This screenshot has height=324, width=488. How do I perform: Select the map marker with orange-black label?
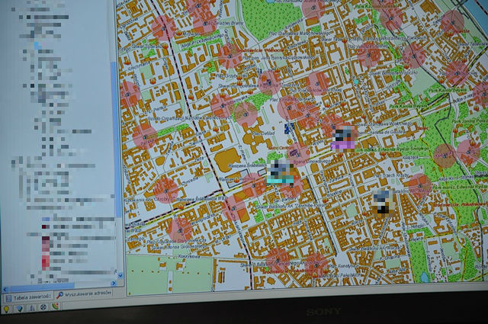point(384,201)
